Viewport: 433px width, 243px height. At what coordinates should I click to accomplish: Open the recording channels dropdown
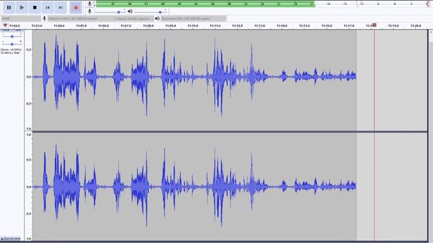tap(134, 18)
